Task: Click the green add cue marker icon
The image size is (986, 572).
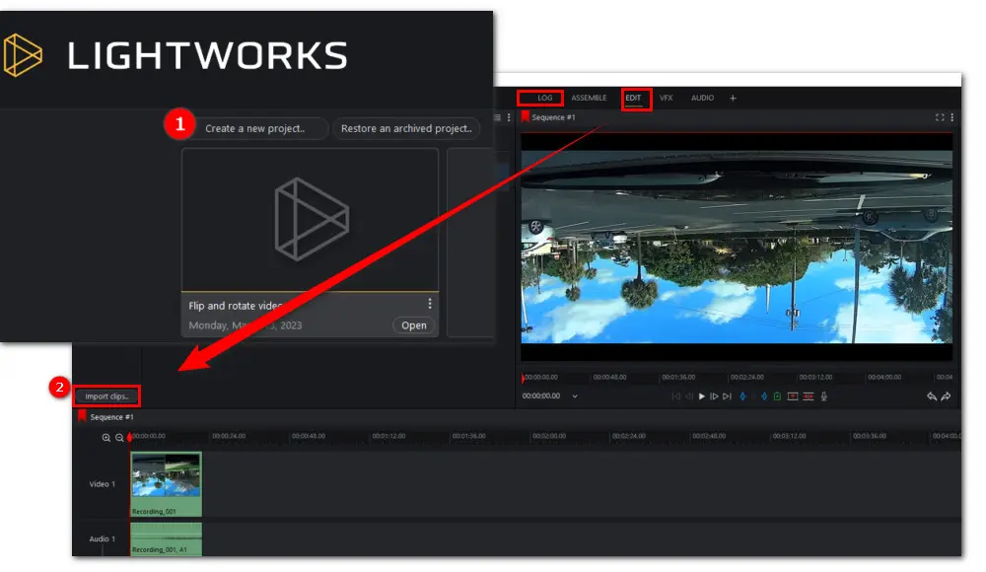Action: (x=777, y=396)
